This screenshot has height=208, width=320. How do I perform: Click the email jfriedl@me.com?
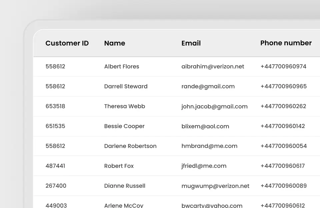click(204, 166)
